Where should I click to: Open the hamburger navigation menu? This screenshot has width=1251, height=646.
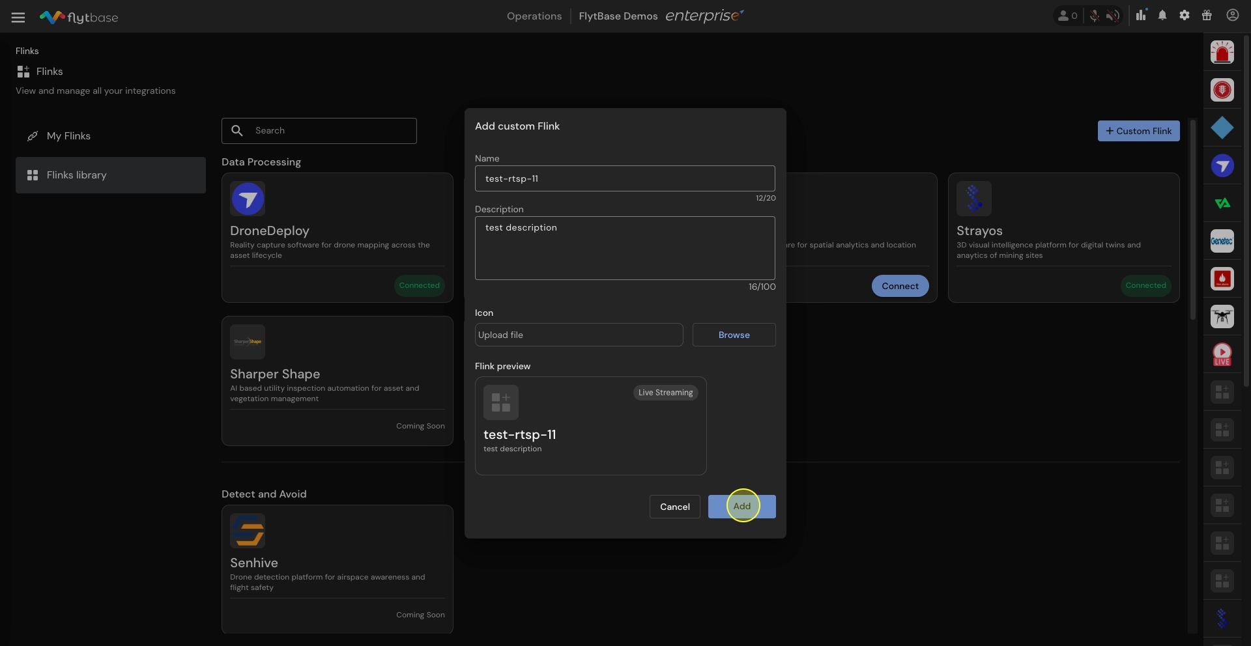pos(18,18)
